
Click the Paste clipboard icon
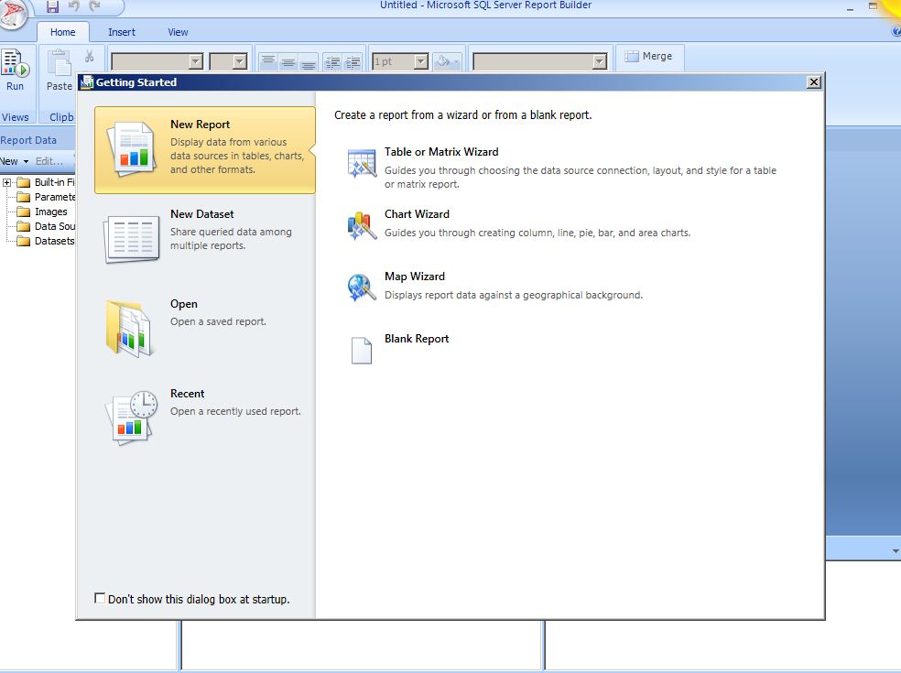point(59,62)
